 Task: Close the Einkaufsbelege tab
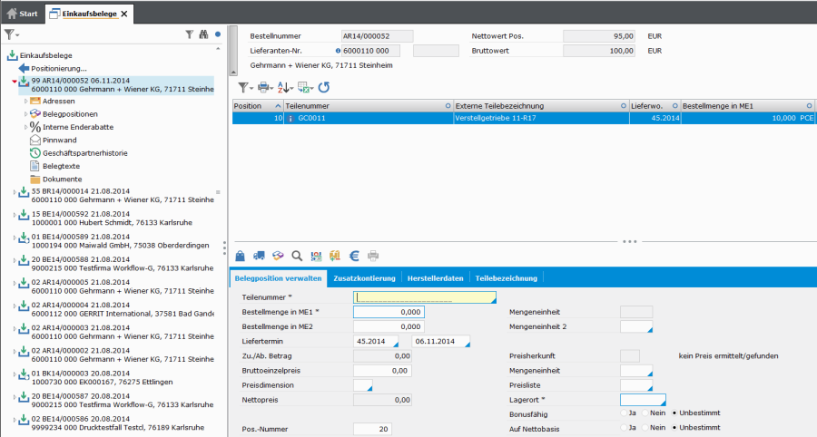(x=124, y=14)
